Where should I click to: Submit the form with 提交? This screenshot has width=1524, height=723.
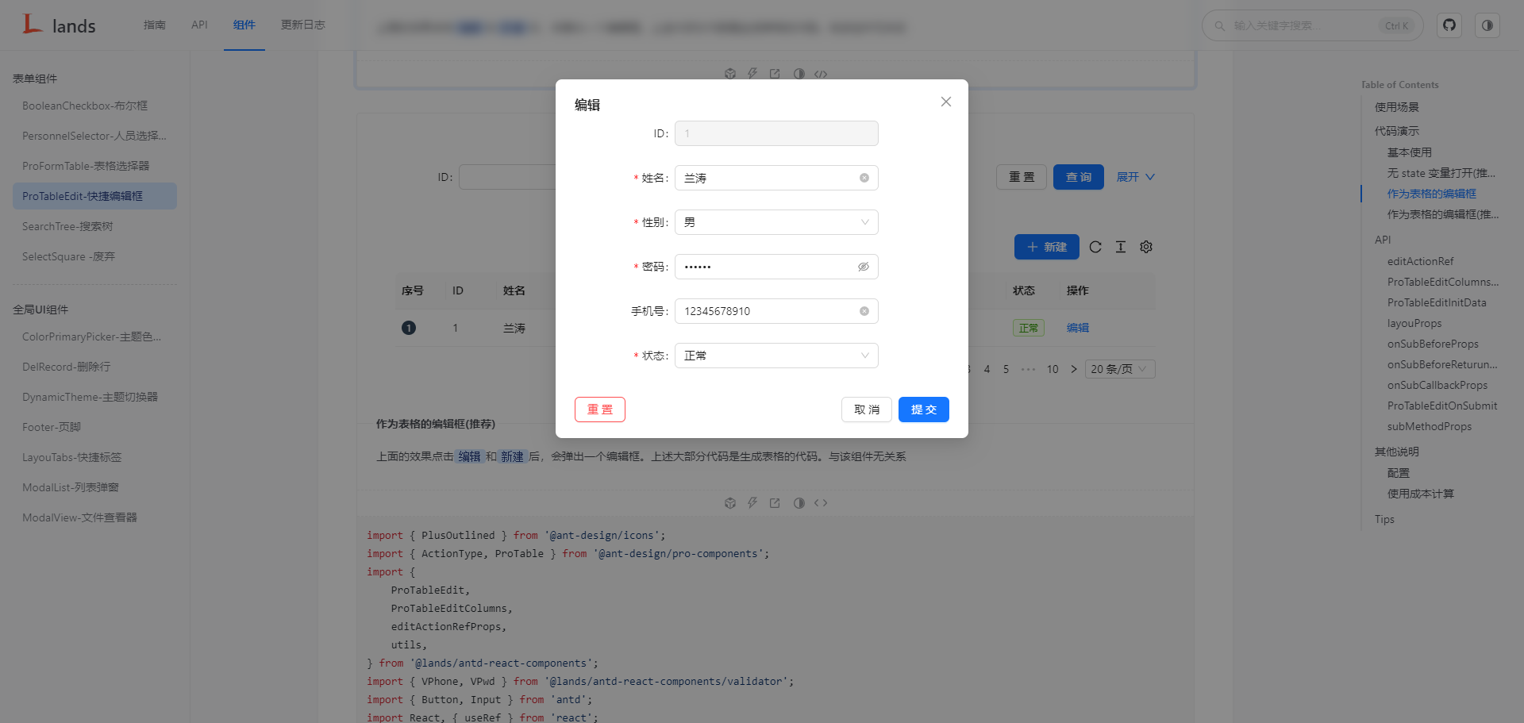point(923,410)
